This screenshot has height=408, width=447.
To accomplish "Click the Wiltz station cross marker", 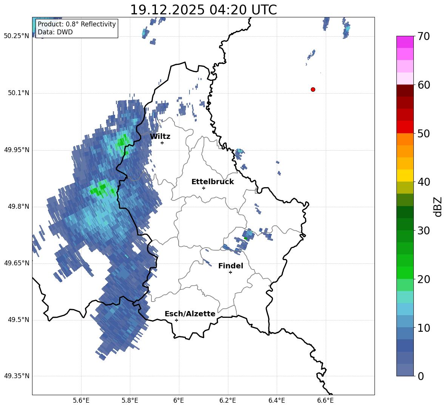I will [162, 143].
